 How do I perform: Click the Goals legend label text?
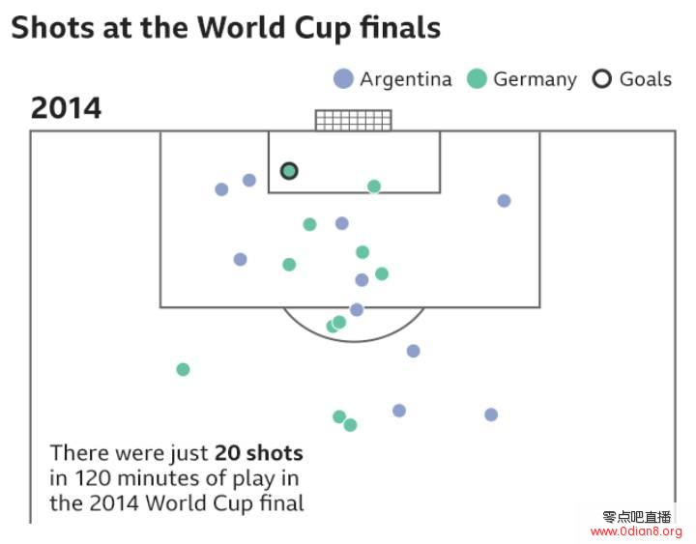click(646, 79)
